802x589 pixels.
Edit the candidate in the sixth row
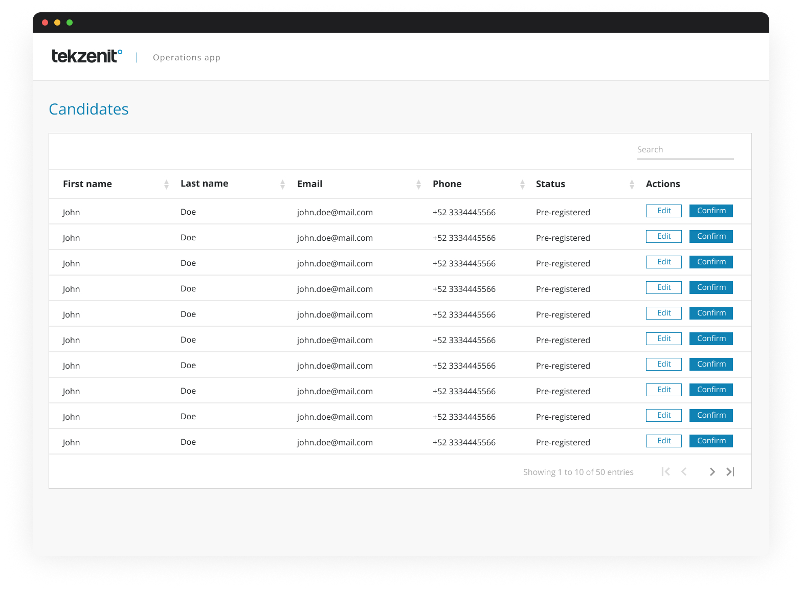(x=664, y=338)
